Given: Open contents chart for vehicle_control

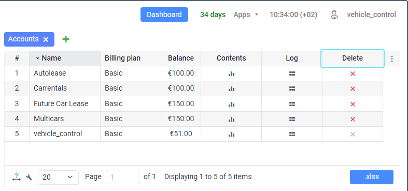Looking at the screenshot, I should tap(231, 135).
